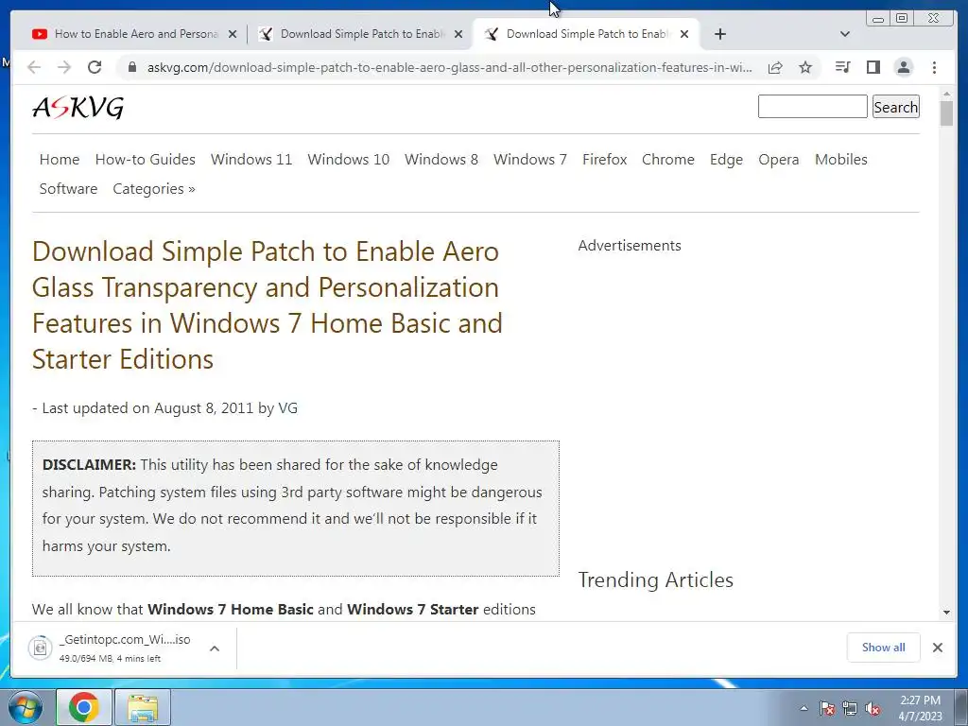Click the vertical scrollbar thumb

pos(946,113)
